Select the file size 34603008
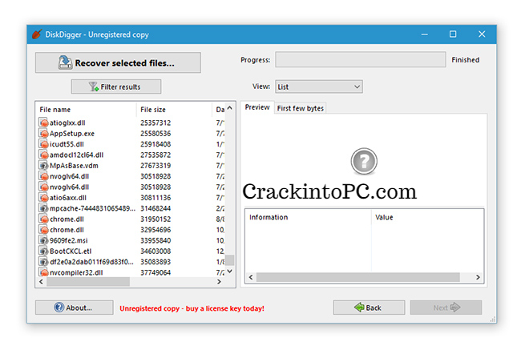521x338 pixels. click(155, 251)
